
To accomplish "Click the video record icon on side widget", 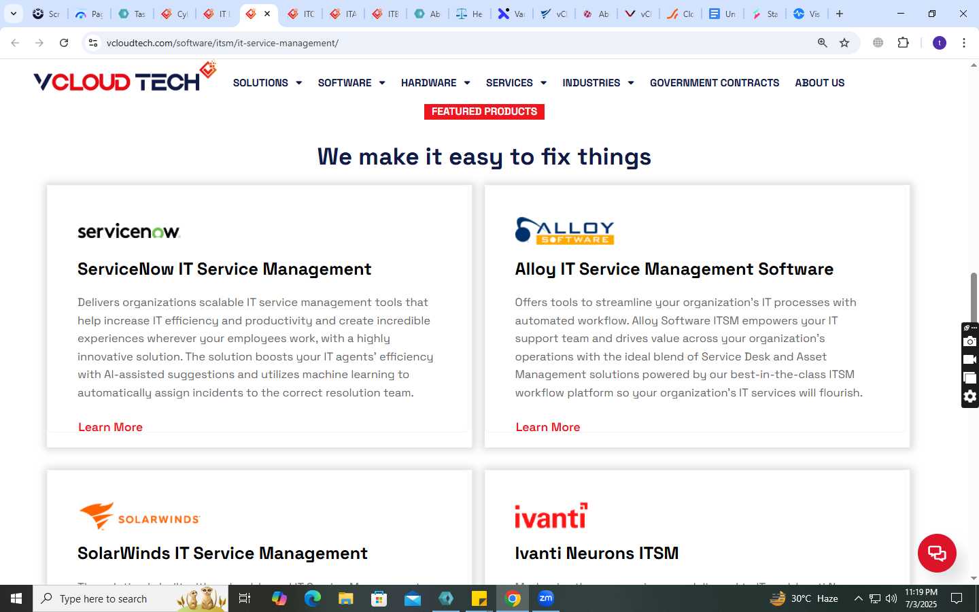I will [x=970, y=360].
